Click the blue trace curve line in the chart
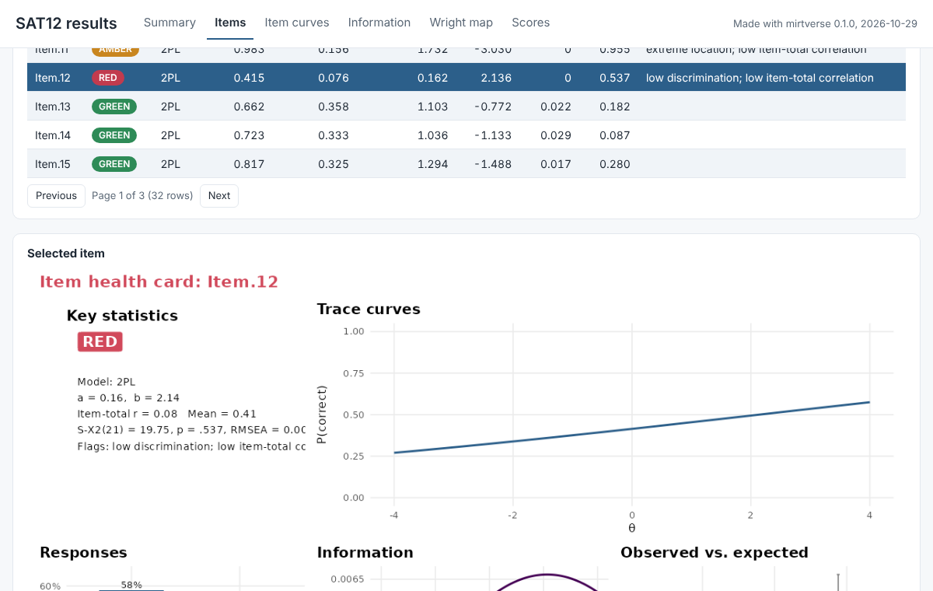 coord(631,428)
